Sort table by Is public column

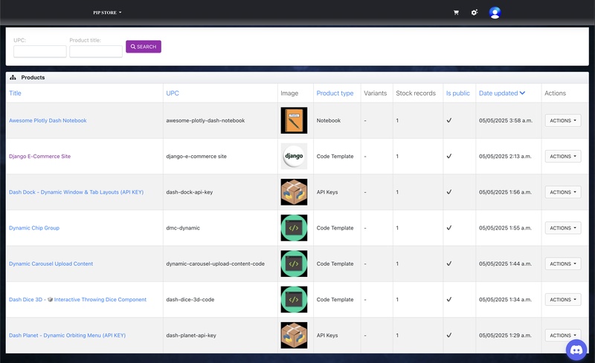tap(457, 94)
